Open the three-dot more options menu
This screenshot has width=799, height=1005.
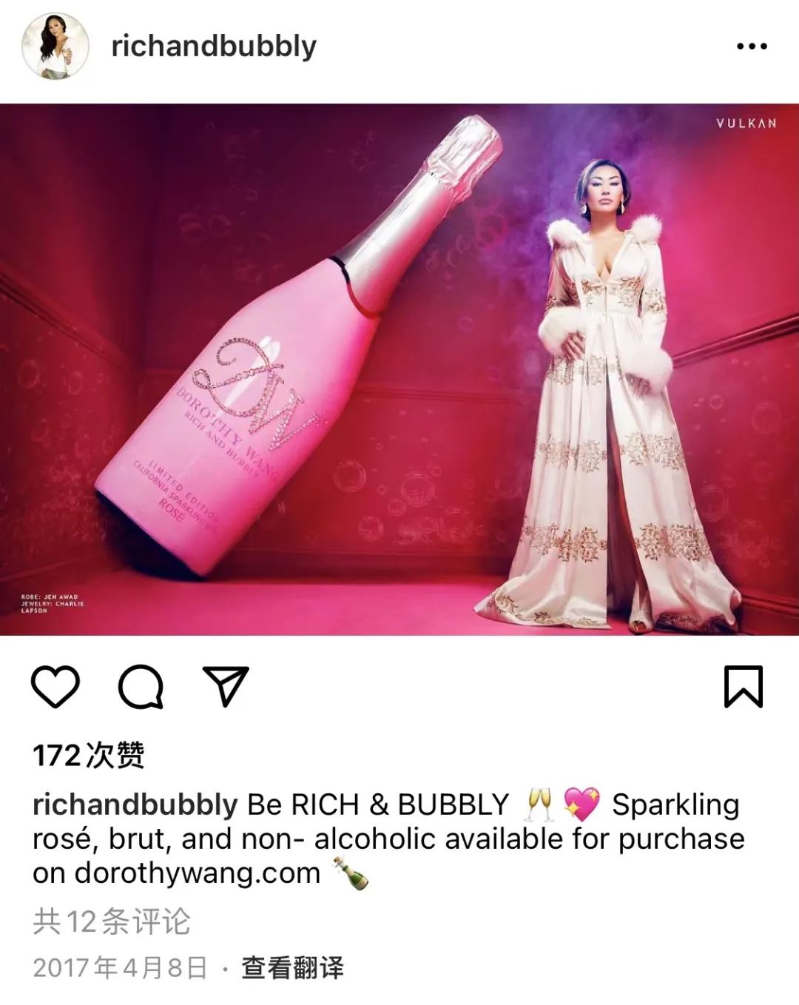(752, 47)
